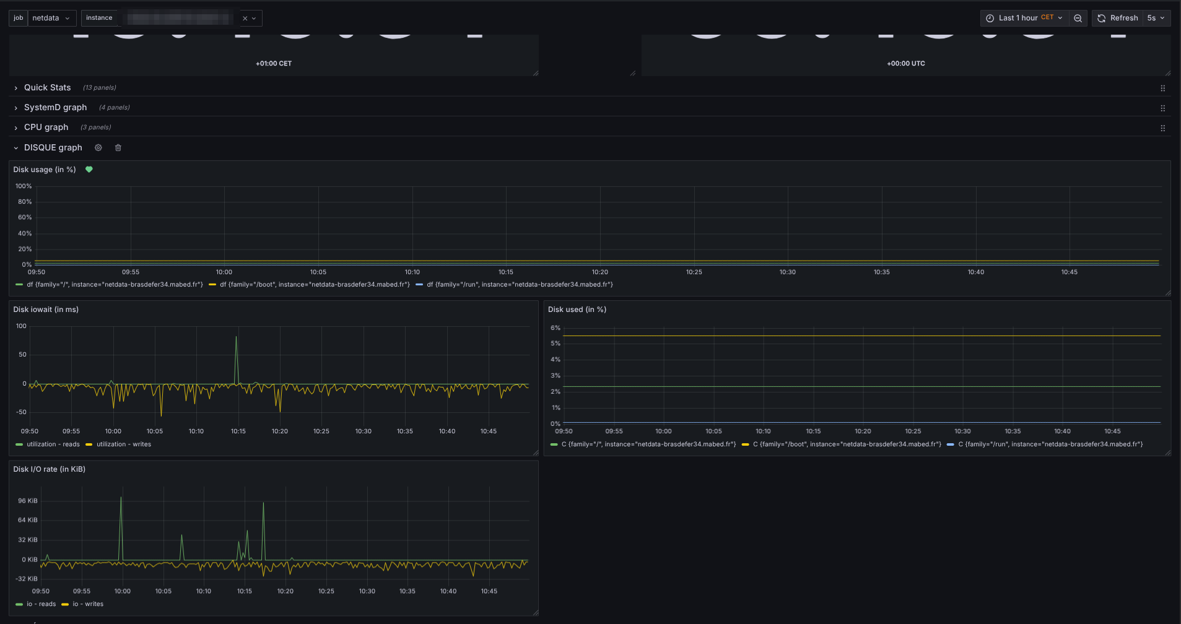Delete the DISQUE graph row with trash icon

pyautogui.click(x=118, y=148)
